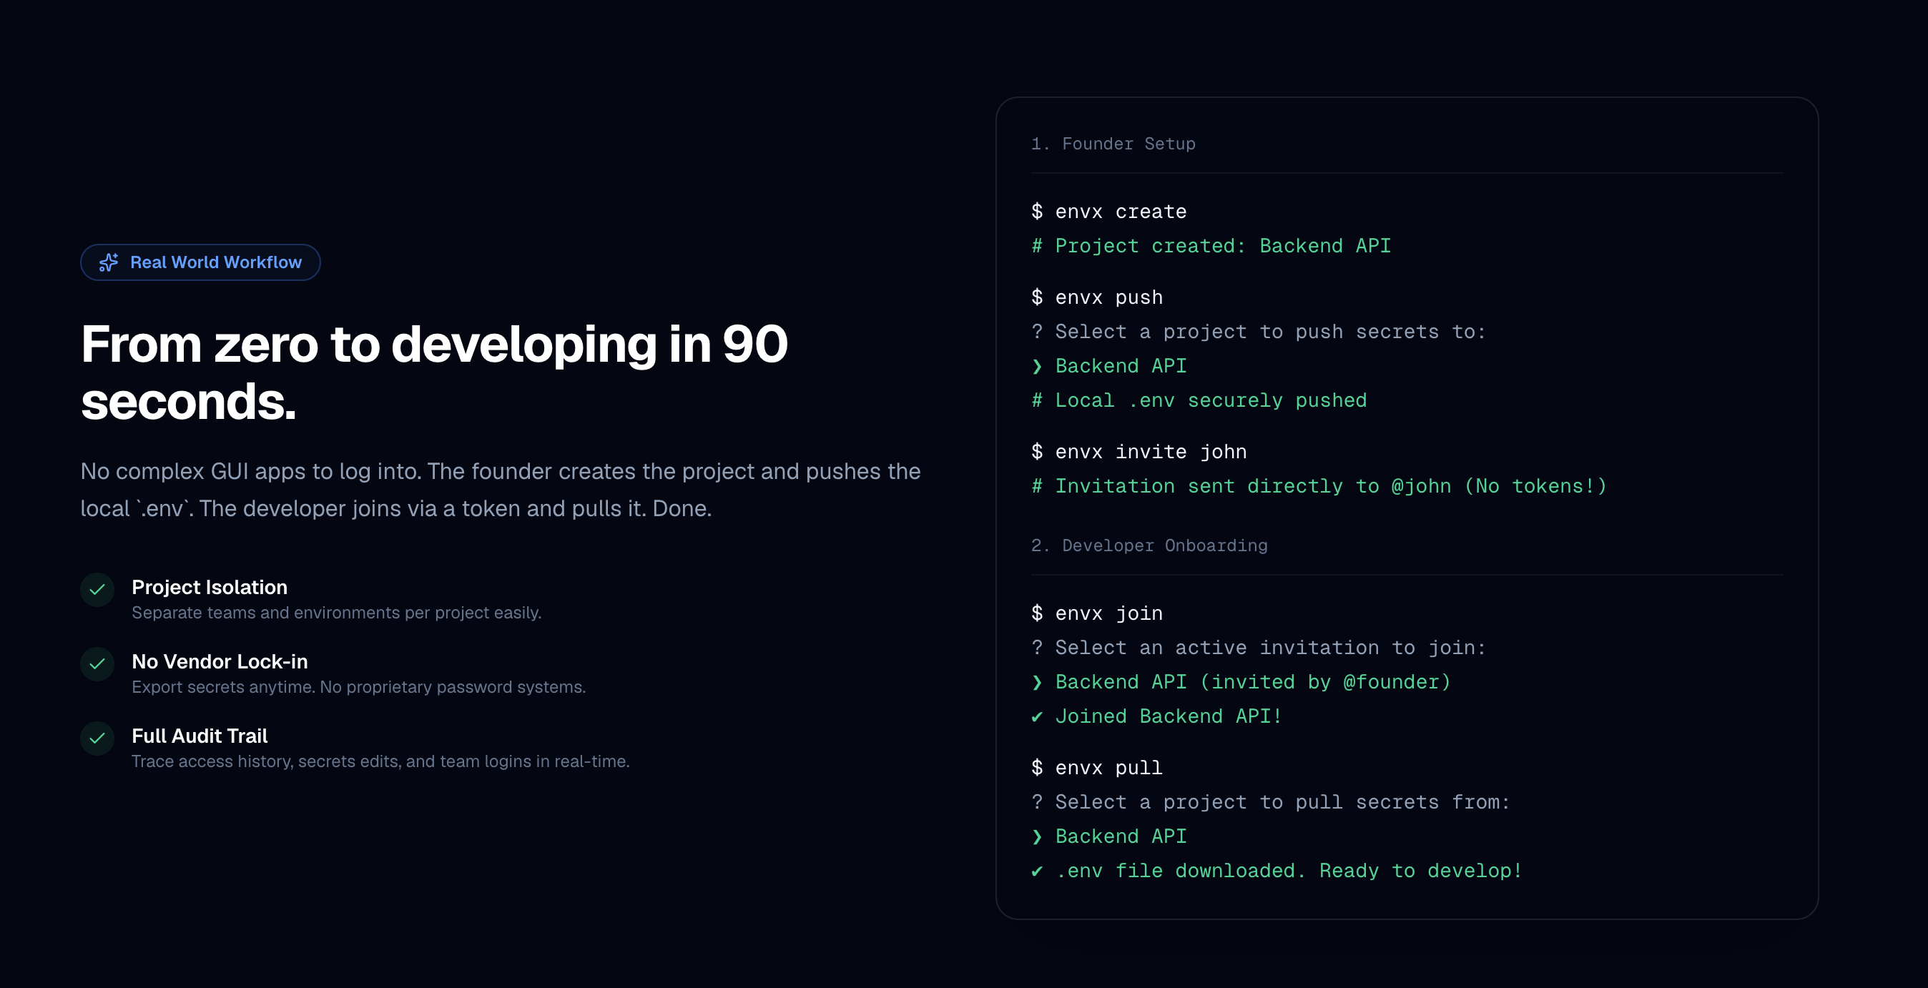Click 'Export secrets anytime' description text
Viewport: 1928px width, 988px height.
358,687
